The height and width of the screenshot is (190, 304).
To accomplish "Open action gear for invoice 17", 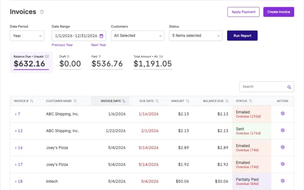I will coord(283,164).
